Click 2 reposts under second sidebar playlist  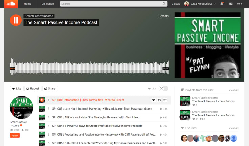[x=202, y=119]
